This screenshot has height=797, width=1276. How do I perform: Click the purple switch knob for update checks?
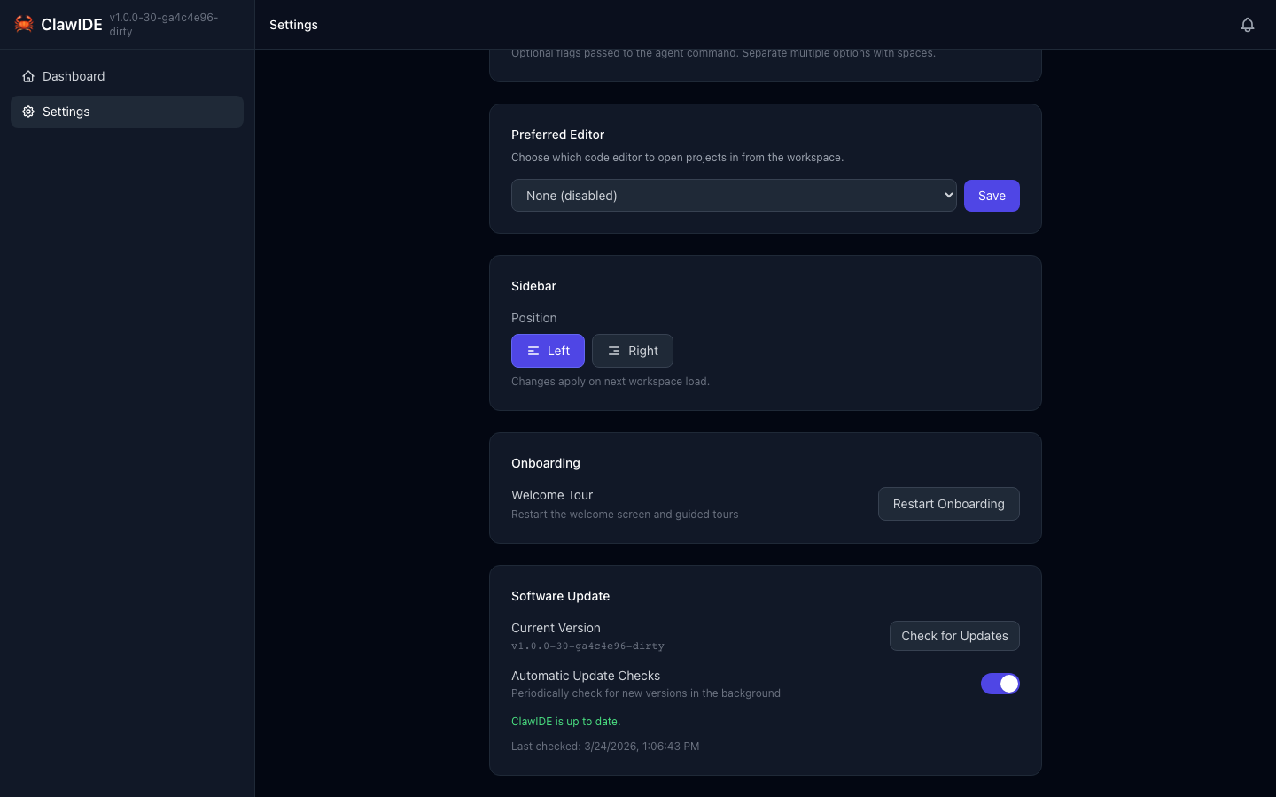click(x=1008, y=684)
